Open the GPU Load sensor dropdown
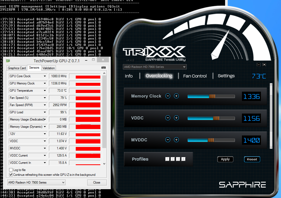The height and width of the screenshot is (198, 281). pyautogui.click(x=45, y=112)
